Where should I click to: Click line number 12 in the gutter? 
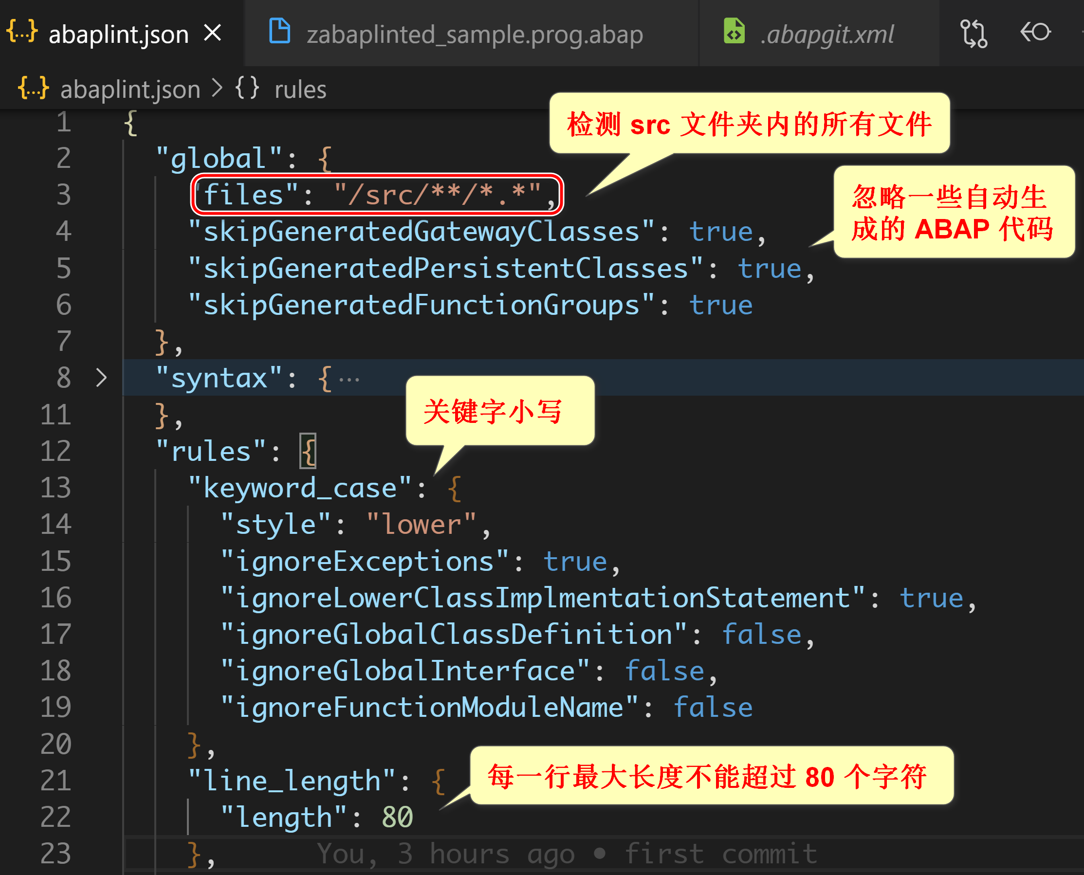[55, 451]
